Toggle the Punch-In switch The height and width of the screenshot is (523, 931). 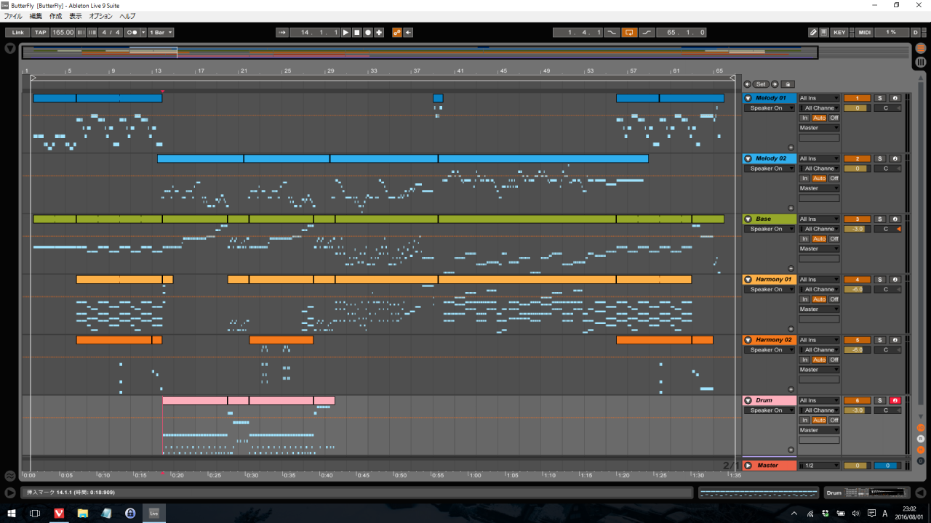(612, 33)
